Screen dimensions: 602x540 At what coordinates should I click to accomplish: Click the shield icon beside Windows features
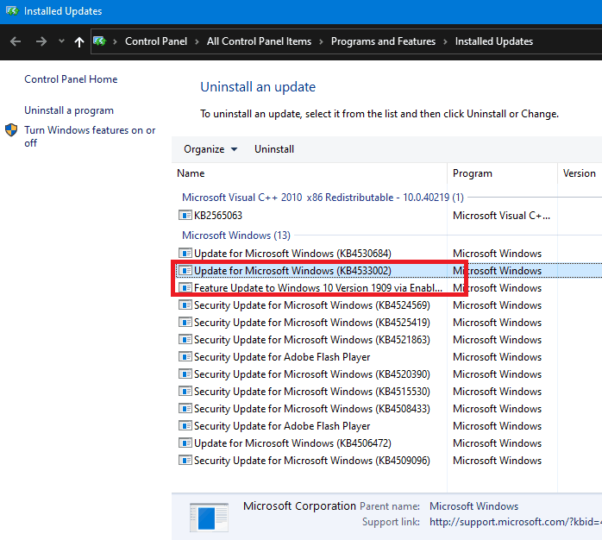point(11,129)
